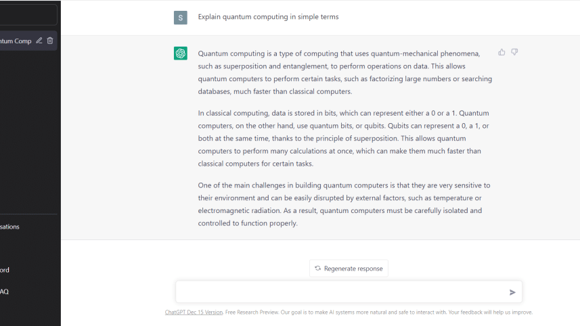Click the user prompt about quantum computing
Image resolution: width=580 pixels, height=326 pixels.
(268, 17)
